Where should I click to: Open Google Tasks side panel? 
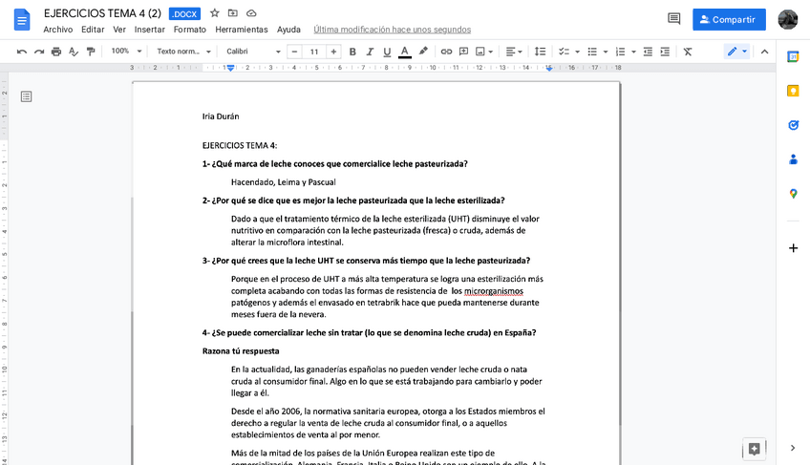click(x=793, y=125)
